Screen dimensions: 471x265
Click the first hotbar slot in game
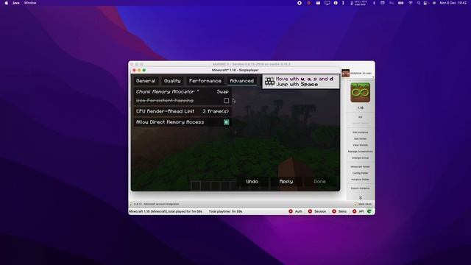196,185
